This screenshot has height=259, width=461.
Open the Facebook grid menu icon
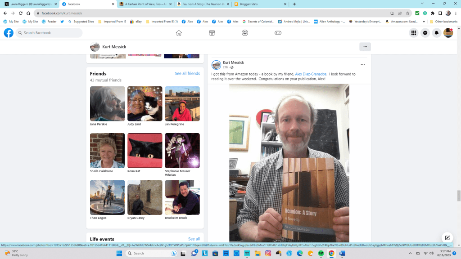[413, 33]
